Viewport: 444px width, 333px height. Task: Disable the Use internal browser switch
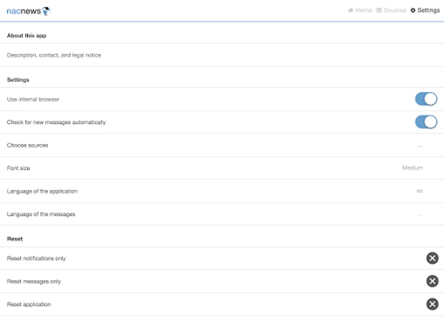426,99
